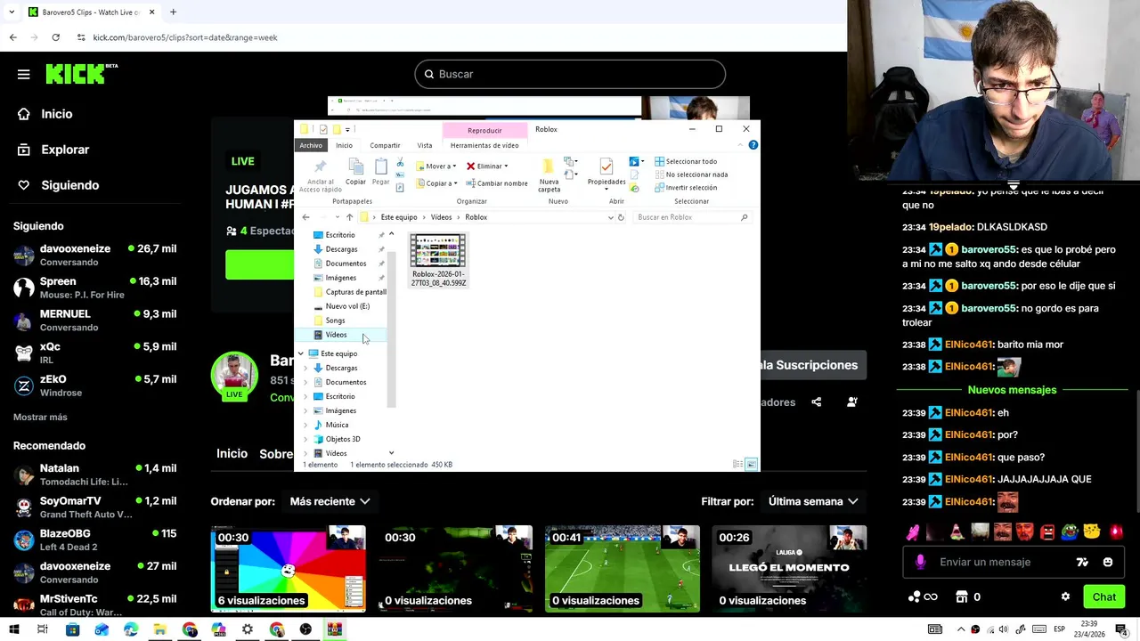This screenshot has width=1140, height=641.
Task: Open the Copiar a dropdown
Action: [x=436, y=183]
